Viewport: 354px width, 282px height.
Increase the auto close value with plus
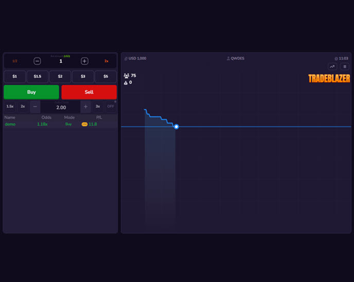85,107
